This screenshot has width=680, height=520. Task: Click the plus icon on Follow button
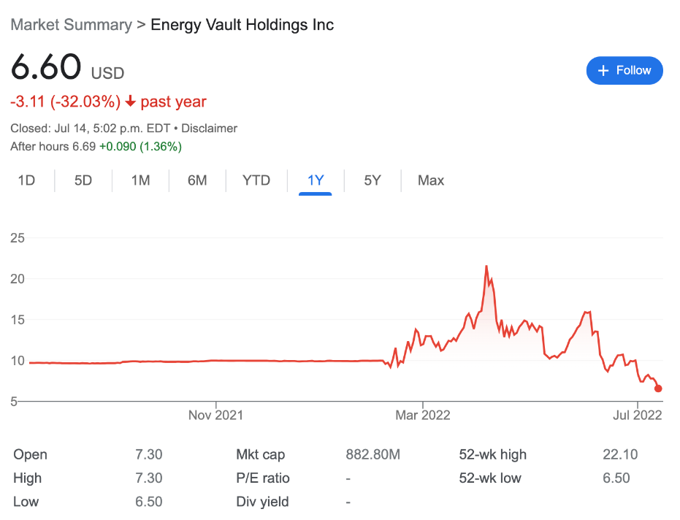603,71
